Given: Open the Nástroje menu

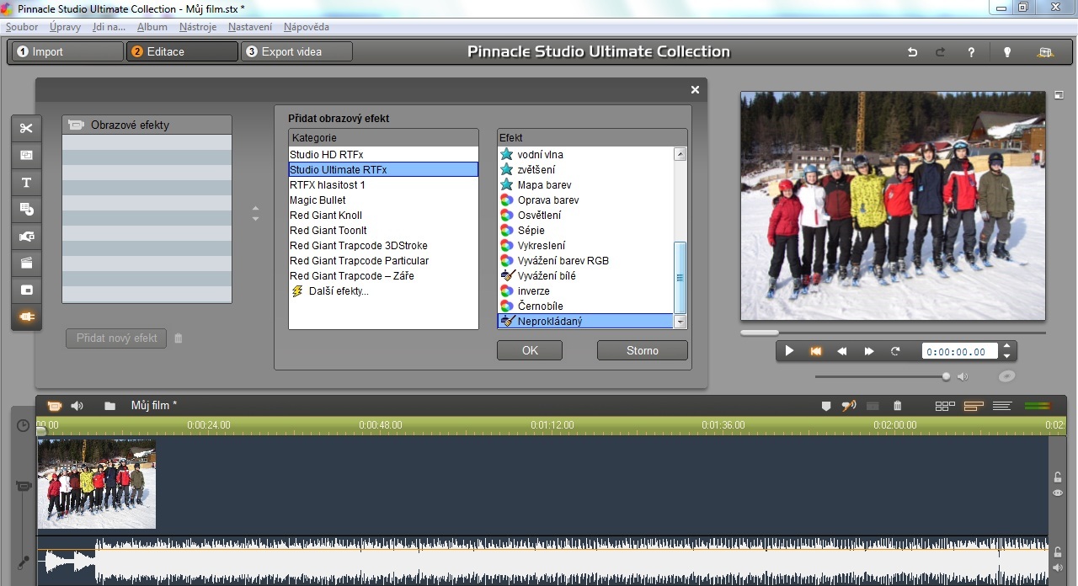Looking at the screenshot, I should tap(198, 27).
